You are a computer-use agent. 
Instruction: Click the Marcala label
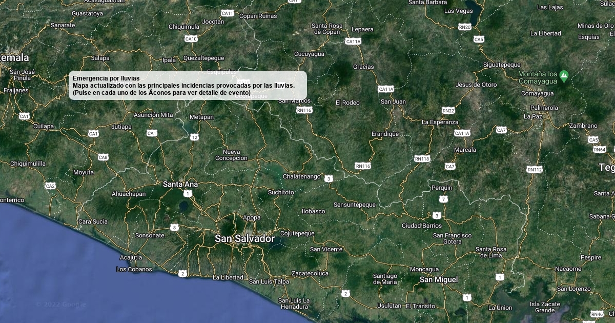point(465,150)
